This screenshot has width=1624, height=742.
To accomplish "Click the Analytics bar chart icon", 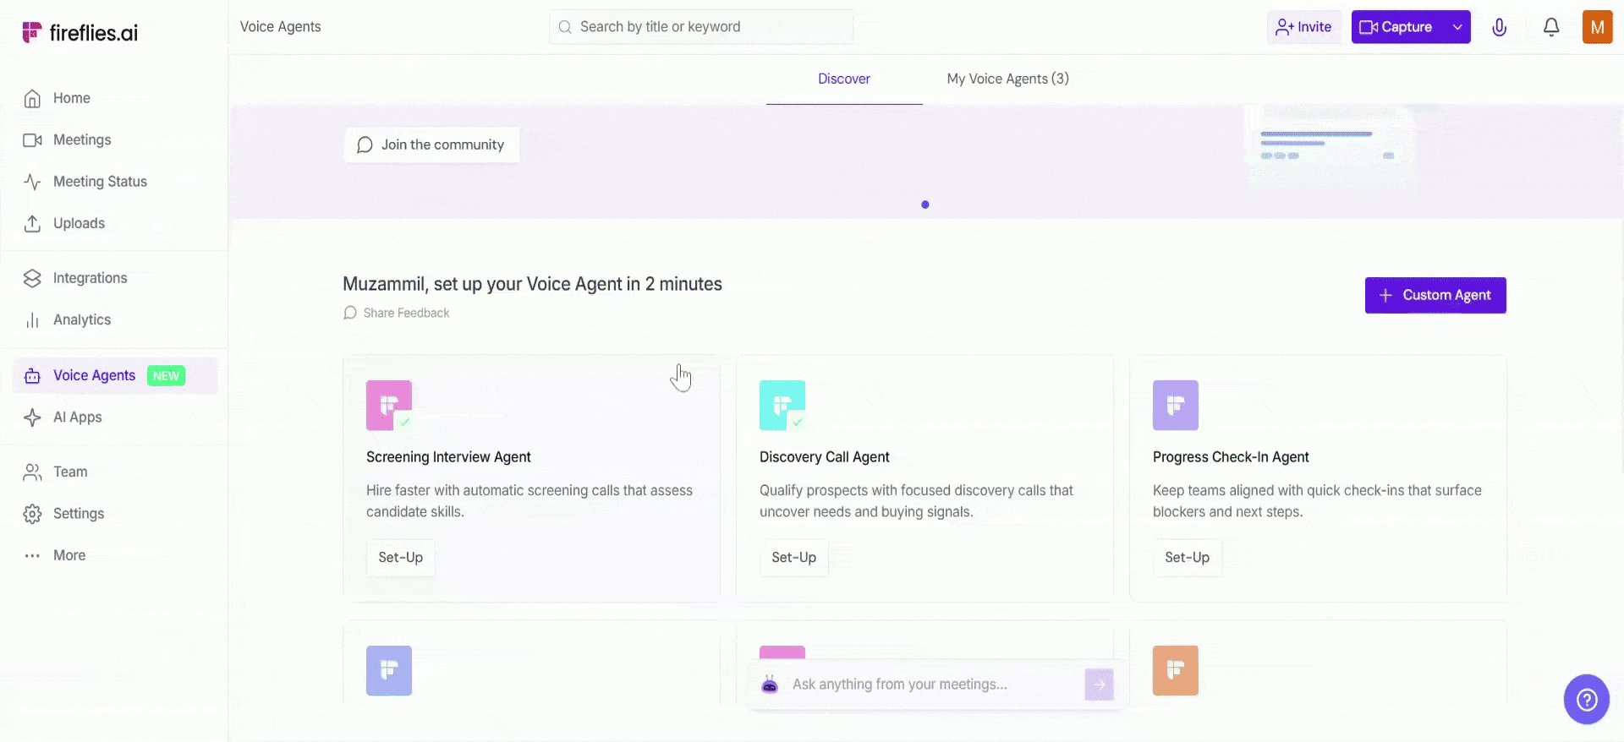I will click(x=32, y=320).
